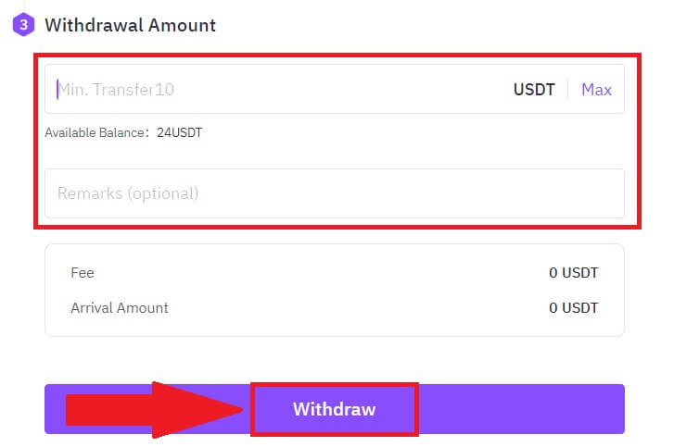Click the Fee label
This screenshot has height=447, width=674.
(x=83, y=273)
